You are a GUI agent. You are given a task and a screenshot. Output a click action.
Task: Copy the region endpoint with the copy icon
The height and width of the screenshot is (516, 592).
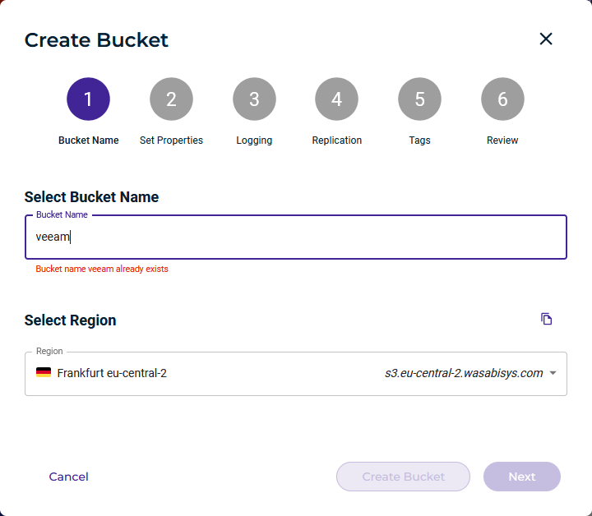point(547,319)
